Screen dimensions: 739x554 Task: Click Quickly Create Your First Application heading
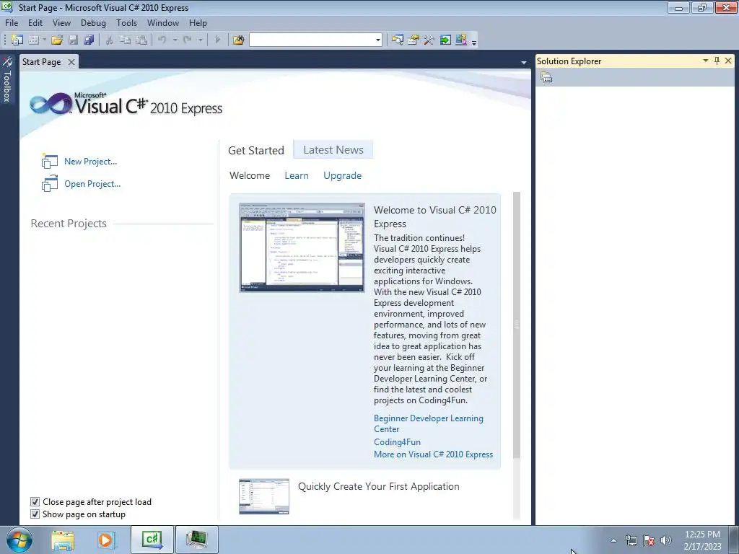(378, 486)
